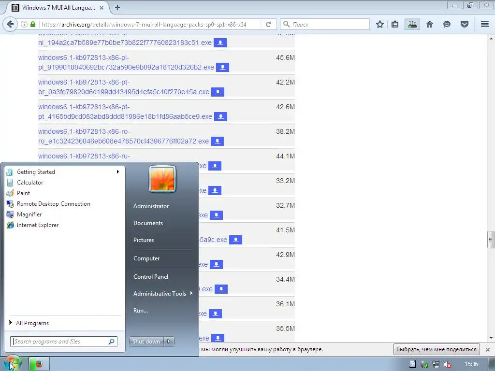This screenshot has height=371, width=495.
Task: Go back to the previous page
Action: pos(10,24)
